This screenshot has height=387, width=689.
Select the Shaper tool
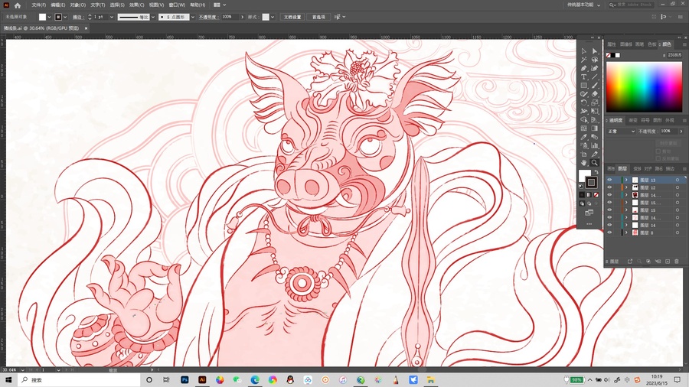pyautogui.click(x=583, y=94)
